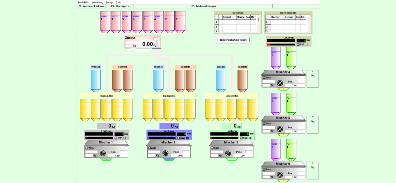Click the Mischer 2 mixer gear icon
Screen dimensions: 396x183
coord(165,153)
